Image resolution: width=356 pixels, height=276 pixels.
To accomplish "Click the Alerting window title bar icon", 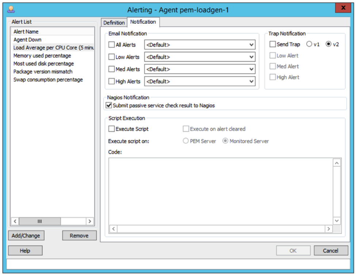I will [x=11, y=9].
